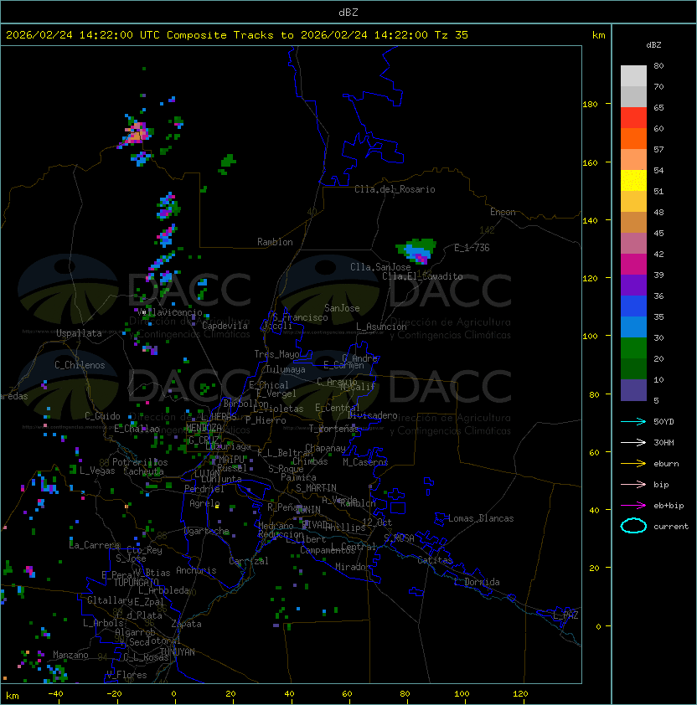Click the 120 tick on bottom km axis

(520, 694)
